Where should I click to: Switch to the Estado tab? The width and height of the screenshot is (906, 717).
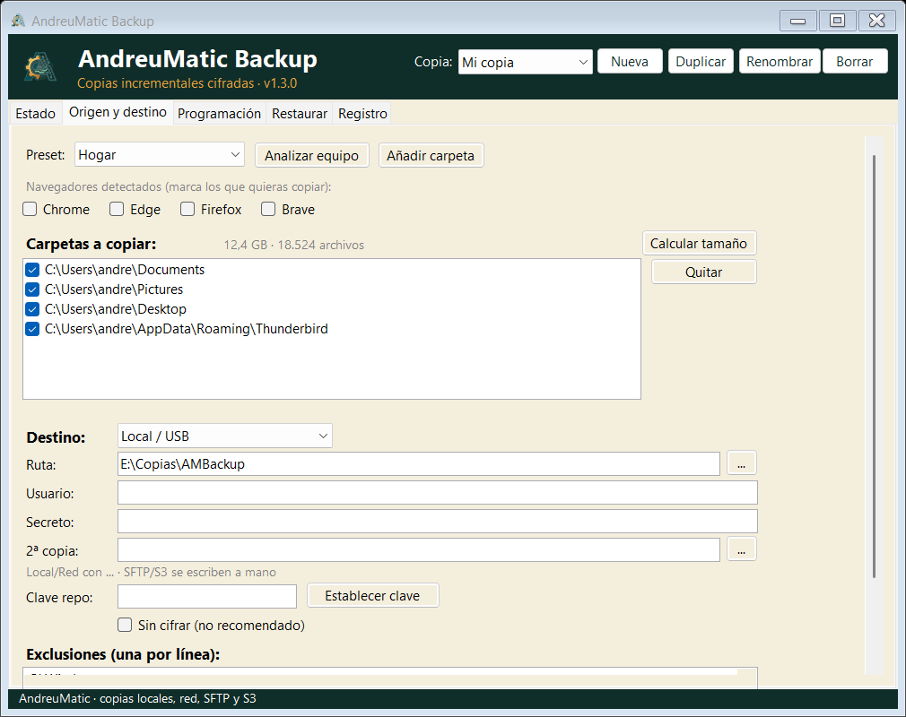pos(35,113)
